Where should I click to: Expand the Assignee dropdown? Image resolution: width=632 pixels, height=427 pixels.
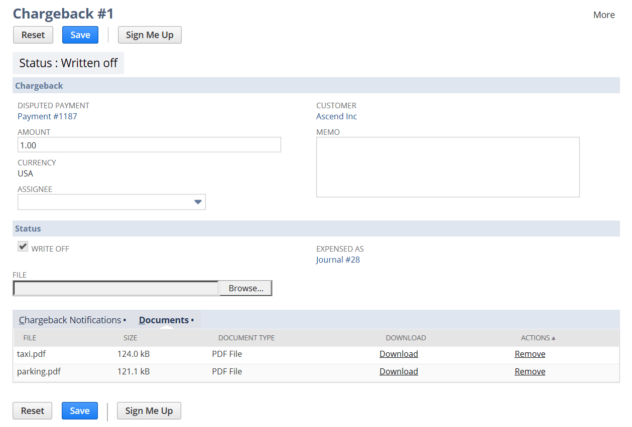click(198, 202)
